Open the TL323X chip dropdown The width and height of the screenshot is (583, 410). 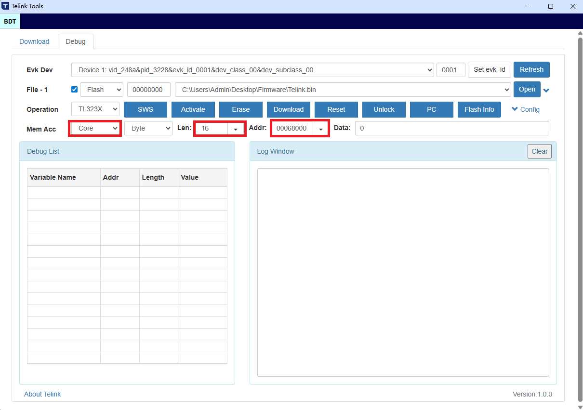coord(95,109)
